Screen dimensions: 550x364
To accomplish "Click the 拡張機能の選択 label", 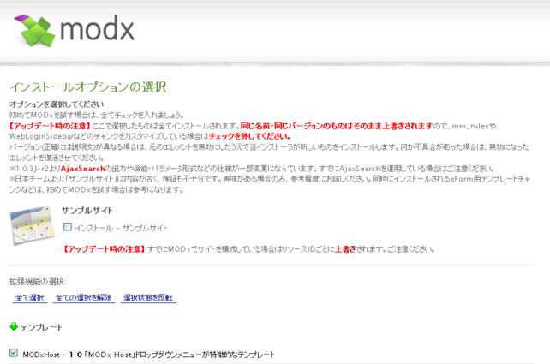I will pos(38,282).
